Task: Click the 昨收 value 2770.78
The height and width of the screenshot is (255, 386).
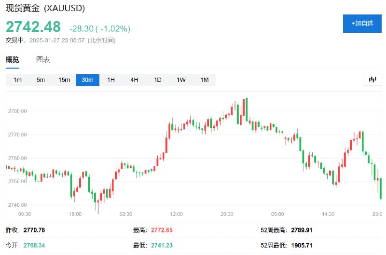Action: click(x=34, y=230)
